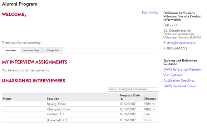The height and width of the screenshot is (131, 207).
Task: Sort by the Distance column header
Action: [x=150, y=99]
